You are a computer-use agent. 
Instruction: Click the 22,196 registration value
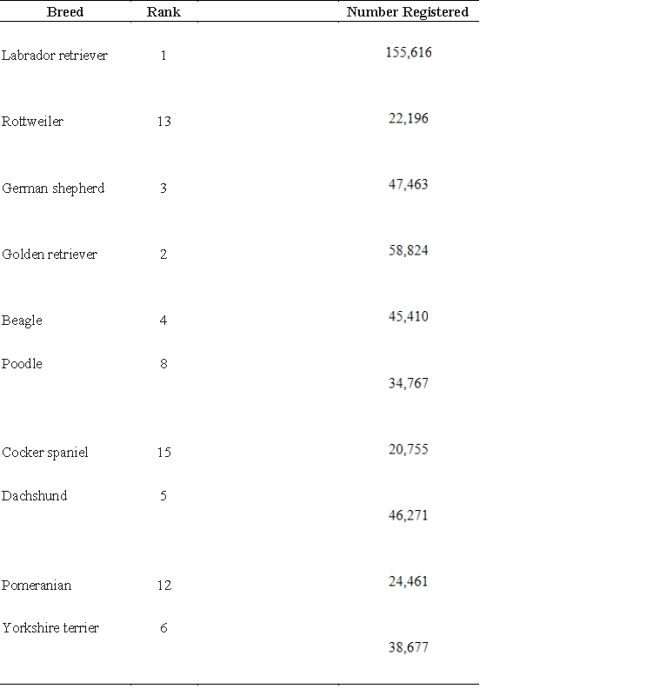pos(409,118)
